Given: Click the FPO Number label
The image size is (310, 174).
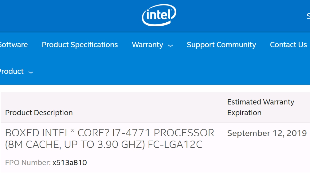Looking at the screenshot, I should pyautogui.click(x=28, y=163).
